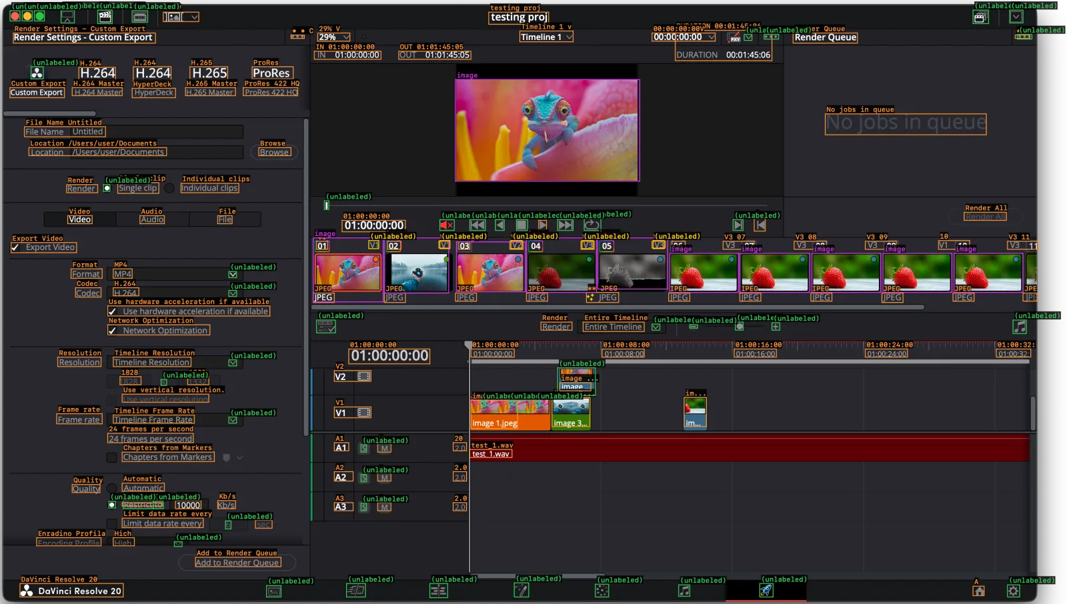Play forward in the viewer
Viewport: 1067px width, 604px height.
pyautogui.click(x=543, y=225)
